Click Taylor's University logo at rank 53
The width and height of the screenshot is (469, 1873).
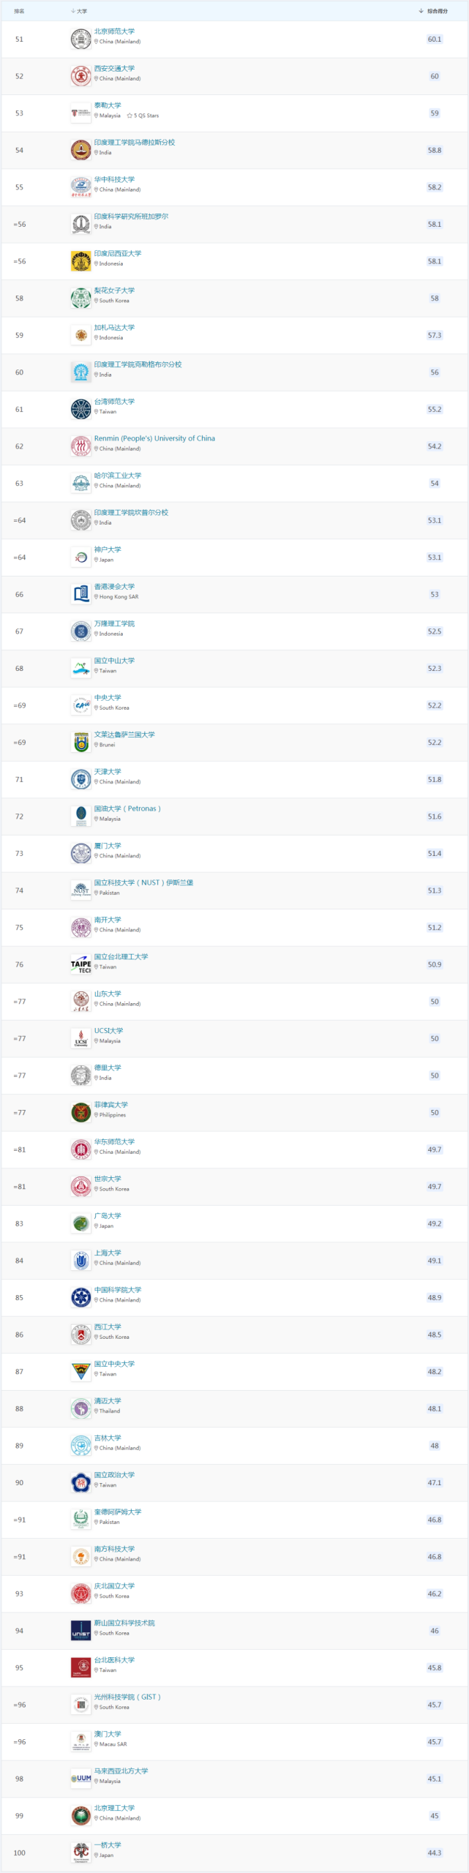[80, 113]
